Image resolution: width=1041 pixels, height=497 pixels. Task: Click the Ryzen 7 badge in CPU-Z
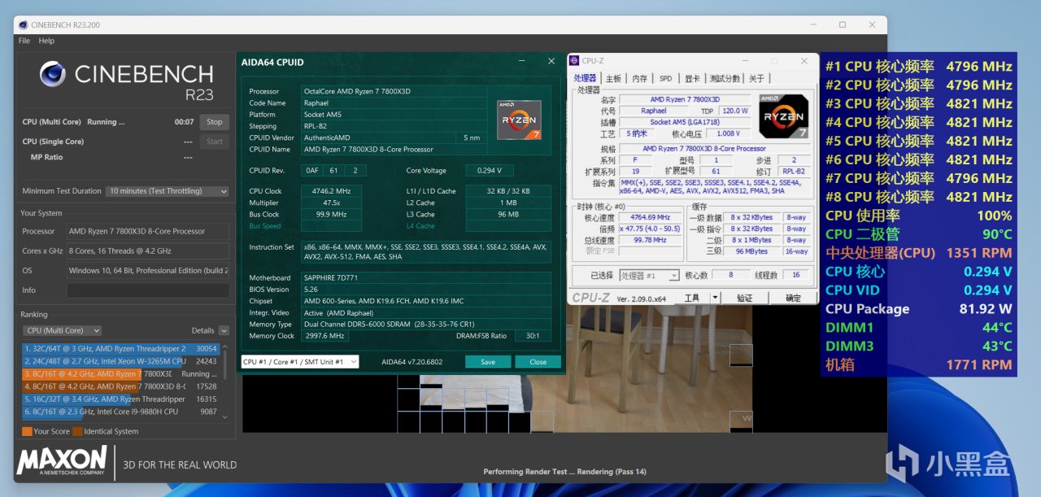(x=783, y=116)
